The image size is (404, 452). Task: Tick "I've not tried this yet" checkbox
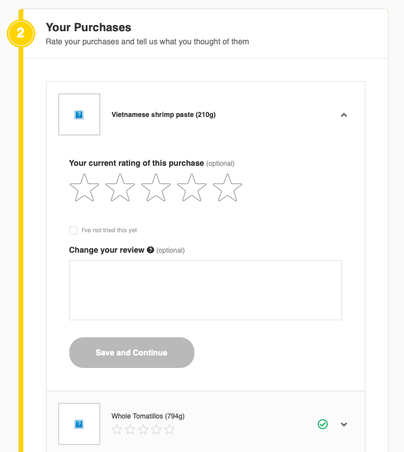[x=73, y=231]
